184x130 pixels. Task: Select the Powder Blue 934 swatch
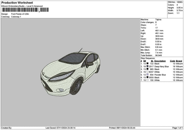[148, 75]
